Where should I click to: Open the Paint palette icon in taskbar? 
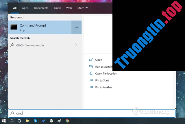tap(59, 121)
